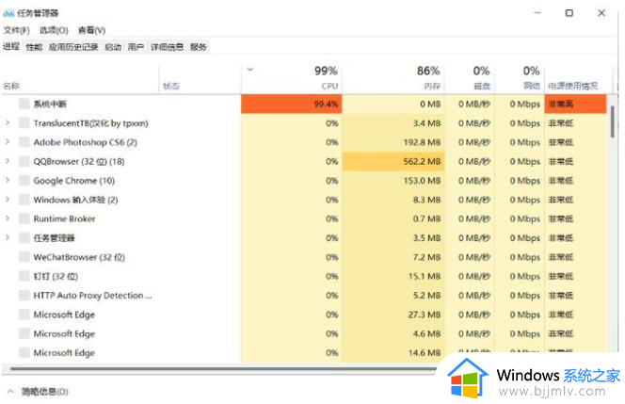
Task: Collapse view with 简略信息(D) chevron
Action: [10, 392]
